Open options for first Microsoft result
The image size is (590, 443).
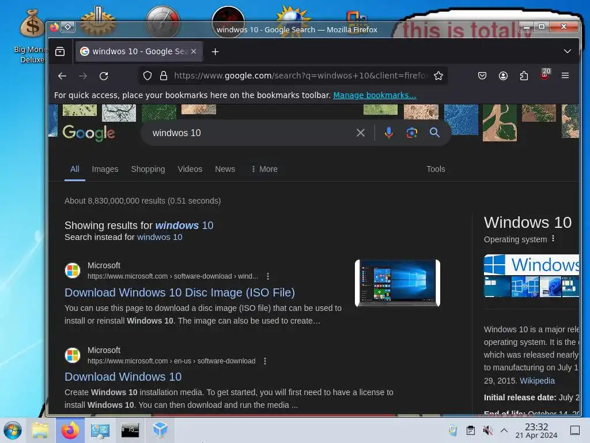click(268, 276)
